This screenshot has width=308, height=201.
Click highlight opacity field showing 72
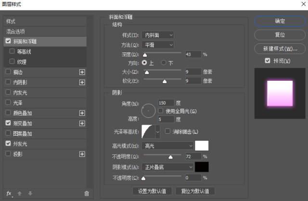193,156
